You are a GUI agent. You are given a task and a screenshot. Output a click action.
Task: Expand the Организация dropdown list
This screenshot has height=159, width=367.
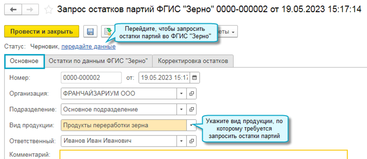(x=181, y=94)
